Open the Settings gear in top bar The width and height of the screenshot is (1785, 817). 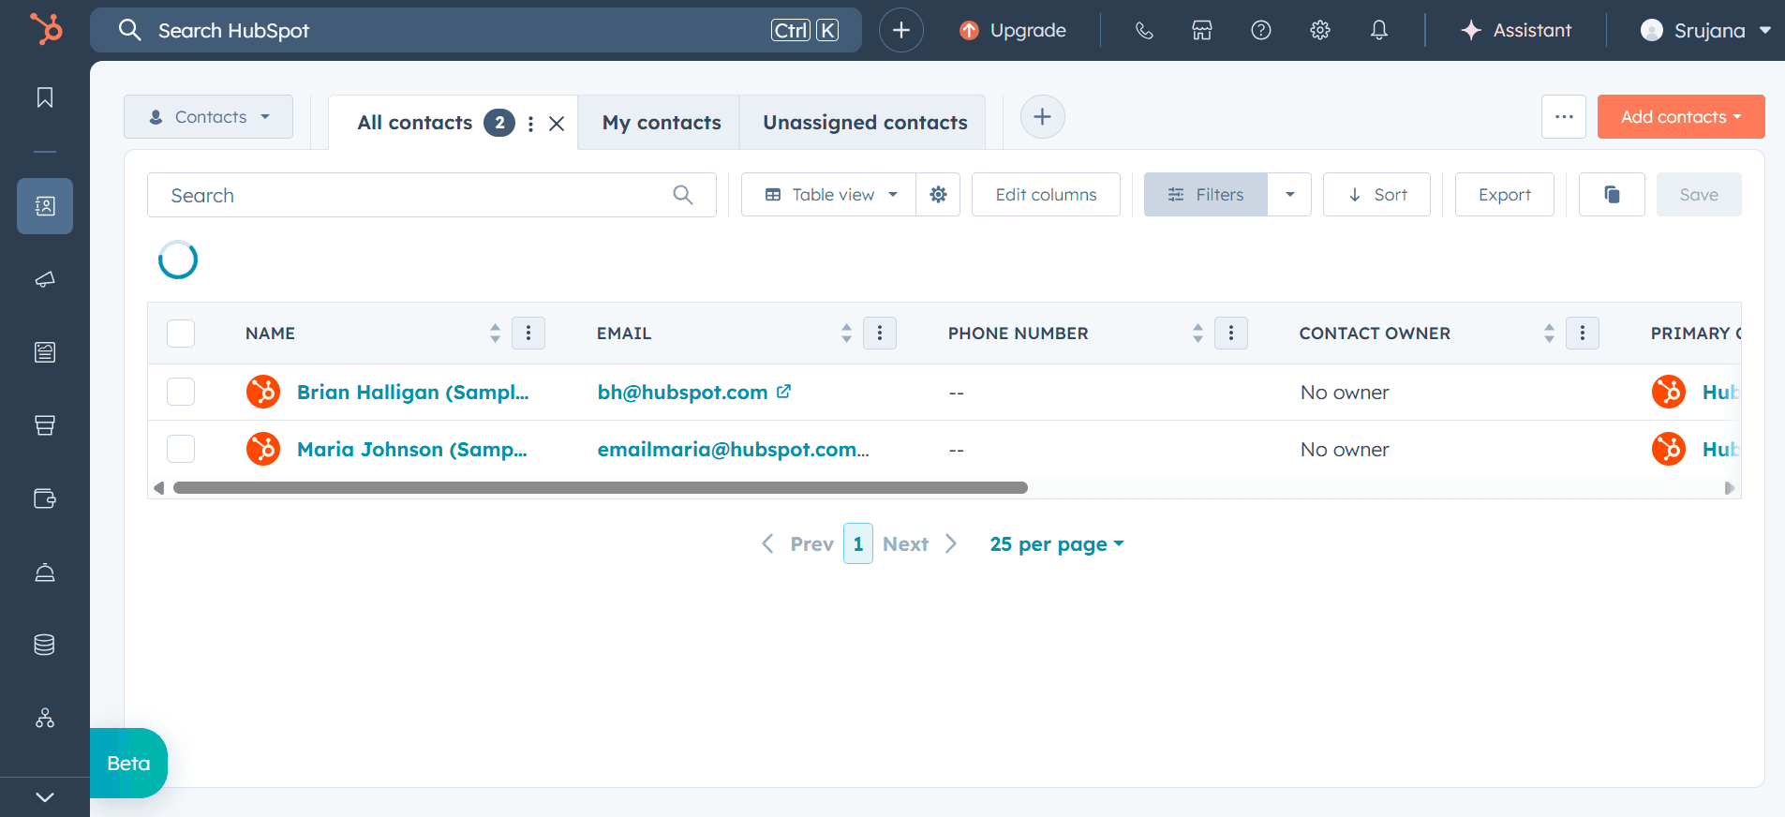(x=1320, y=30)
